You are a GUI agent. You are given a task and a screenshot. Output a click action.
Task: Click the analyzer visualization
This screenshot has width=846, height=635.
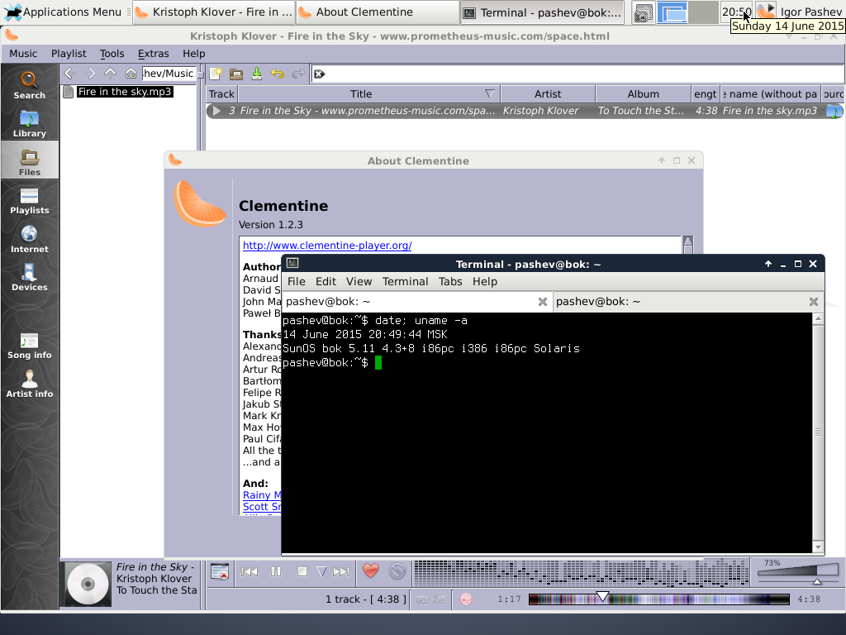click(x=581, y=572)
